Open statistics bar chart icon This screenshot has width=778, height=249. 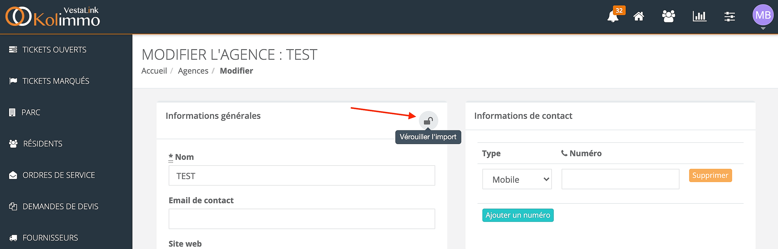click(699, 16)
